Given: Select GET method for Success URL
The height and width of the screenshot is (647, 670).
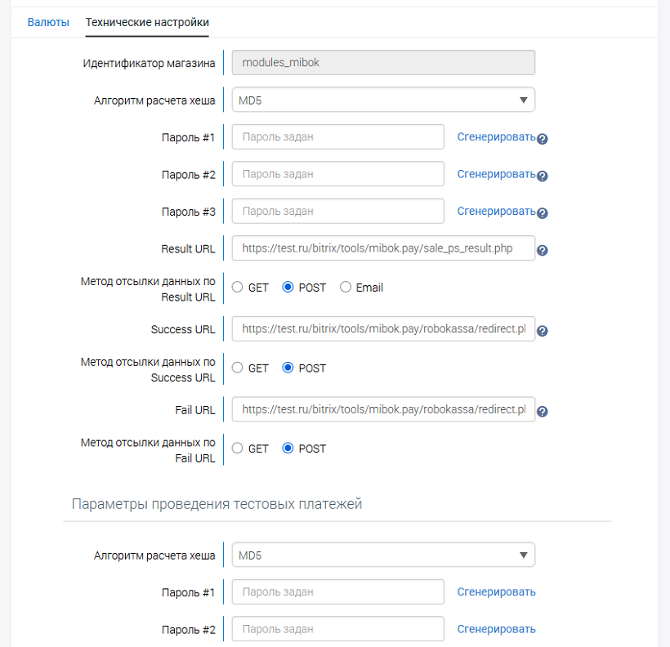Looking at the screenshot, I should coord(237,368).
